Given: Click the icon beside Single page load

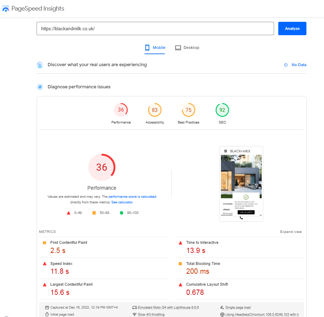Looking at the screenshot, I should (x=222, y=308).
